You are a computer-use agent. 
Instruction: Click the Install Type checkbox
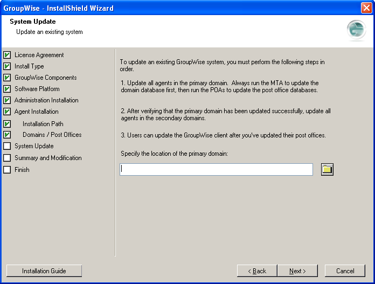(7, 66)
